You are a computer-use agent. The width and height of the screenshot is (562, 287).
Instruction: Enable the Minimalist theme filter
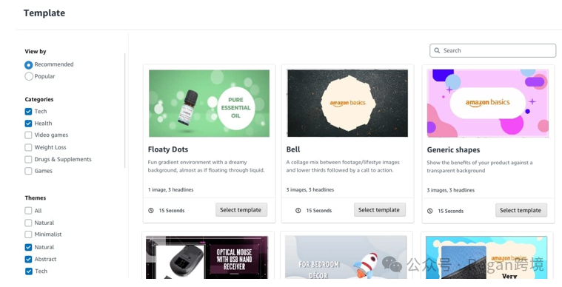[28, 234]
